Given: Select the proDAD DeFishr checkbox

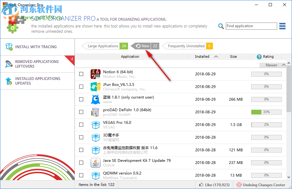Looking at the screenshot, I should click(81, 112).
